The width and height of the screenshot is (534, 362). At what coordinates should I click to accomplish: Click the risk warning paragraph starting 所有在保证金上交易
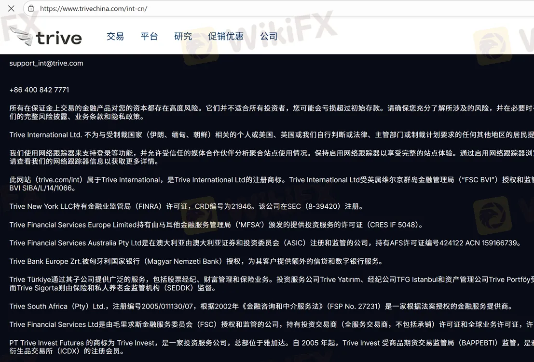pyautogui.click(x=272, y=112)
